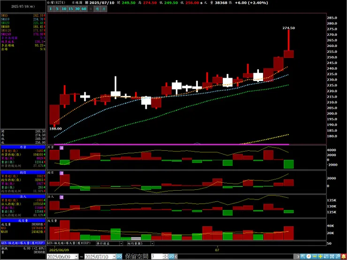Open the 短均量圖5 indicator dropdown
This screenshot has height=260, width=347.
pos(152,244)
